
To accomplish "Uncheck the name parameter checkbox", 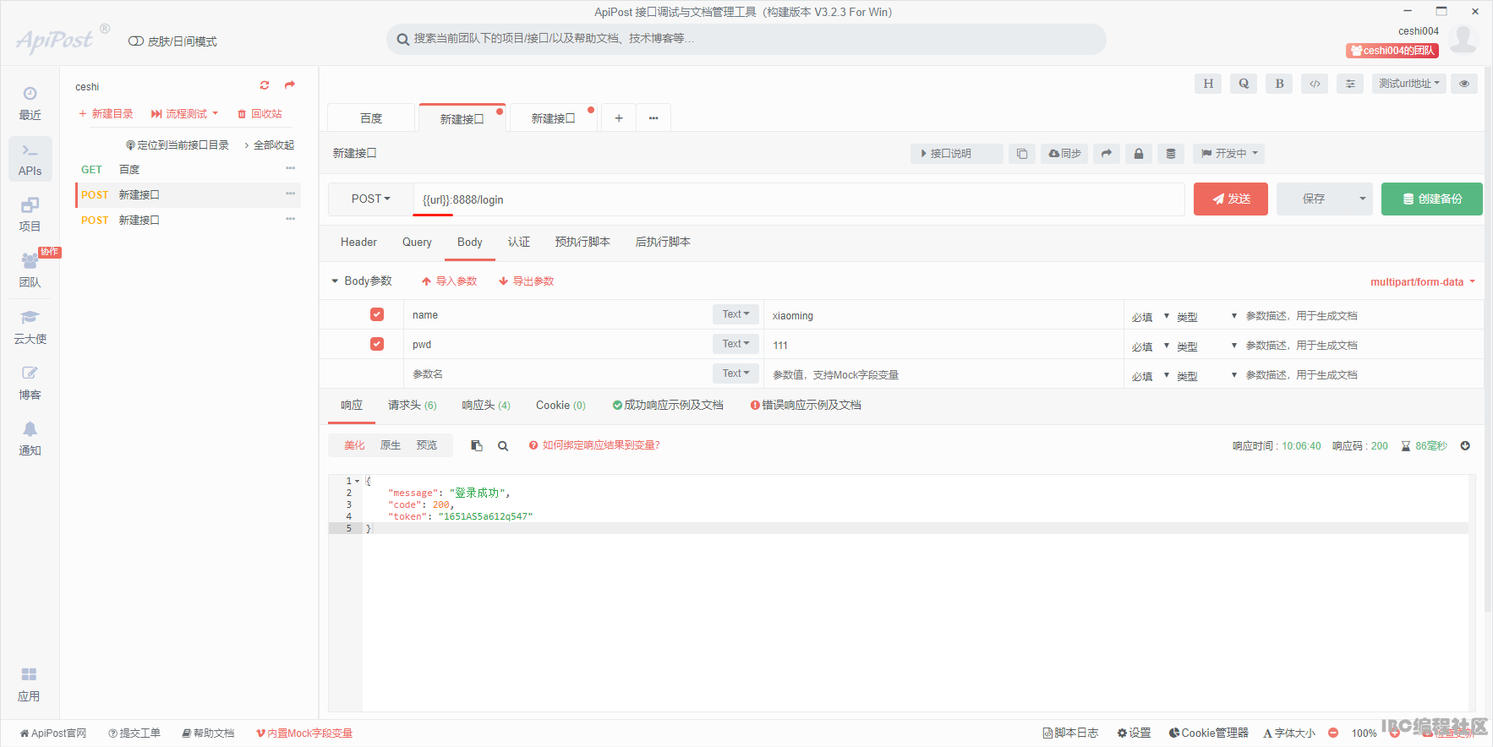I will coord(377,314).
